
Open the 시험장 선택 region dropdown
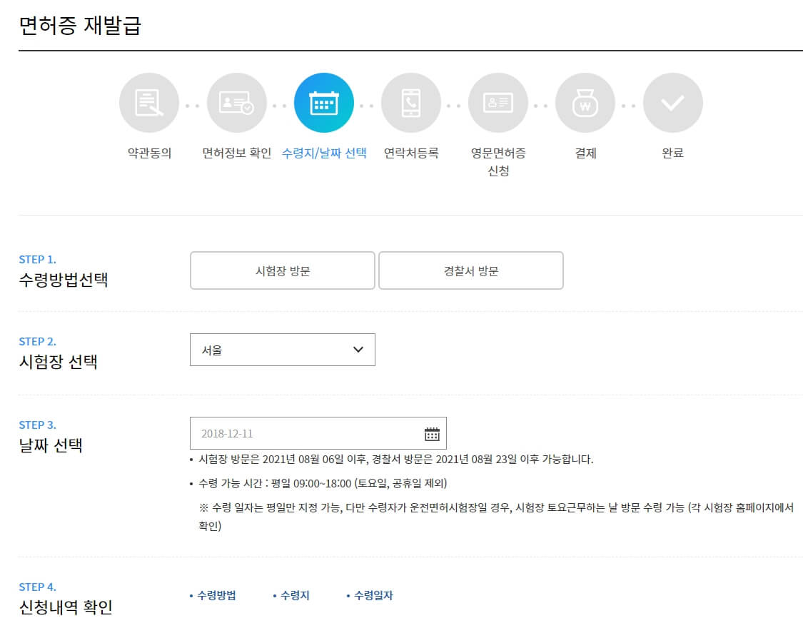(282, 350)
